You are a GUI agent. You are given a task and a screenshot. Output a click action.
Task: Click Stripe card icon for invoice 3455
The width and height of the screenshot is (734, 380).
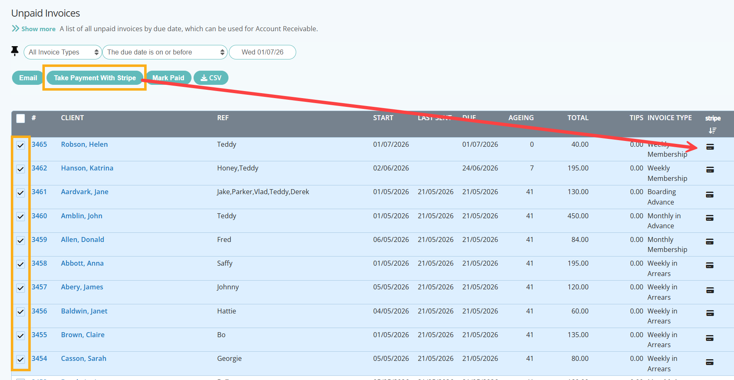tap(710, 338)
